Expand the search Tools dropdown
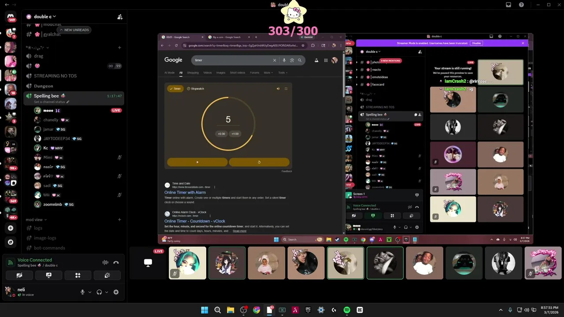The image size is (564, 317). coord(282,73)
